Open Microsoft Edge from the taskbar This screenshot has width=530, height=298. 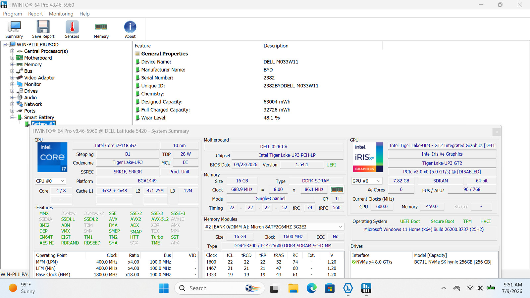click(x=311, y=288)
